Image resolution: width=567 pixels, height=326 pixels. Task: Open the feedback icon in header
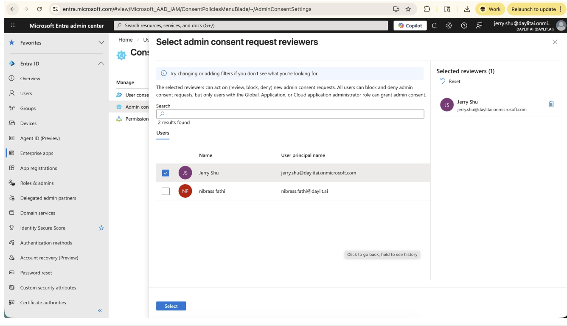(479, 25)
